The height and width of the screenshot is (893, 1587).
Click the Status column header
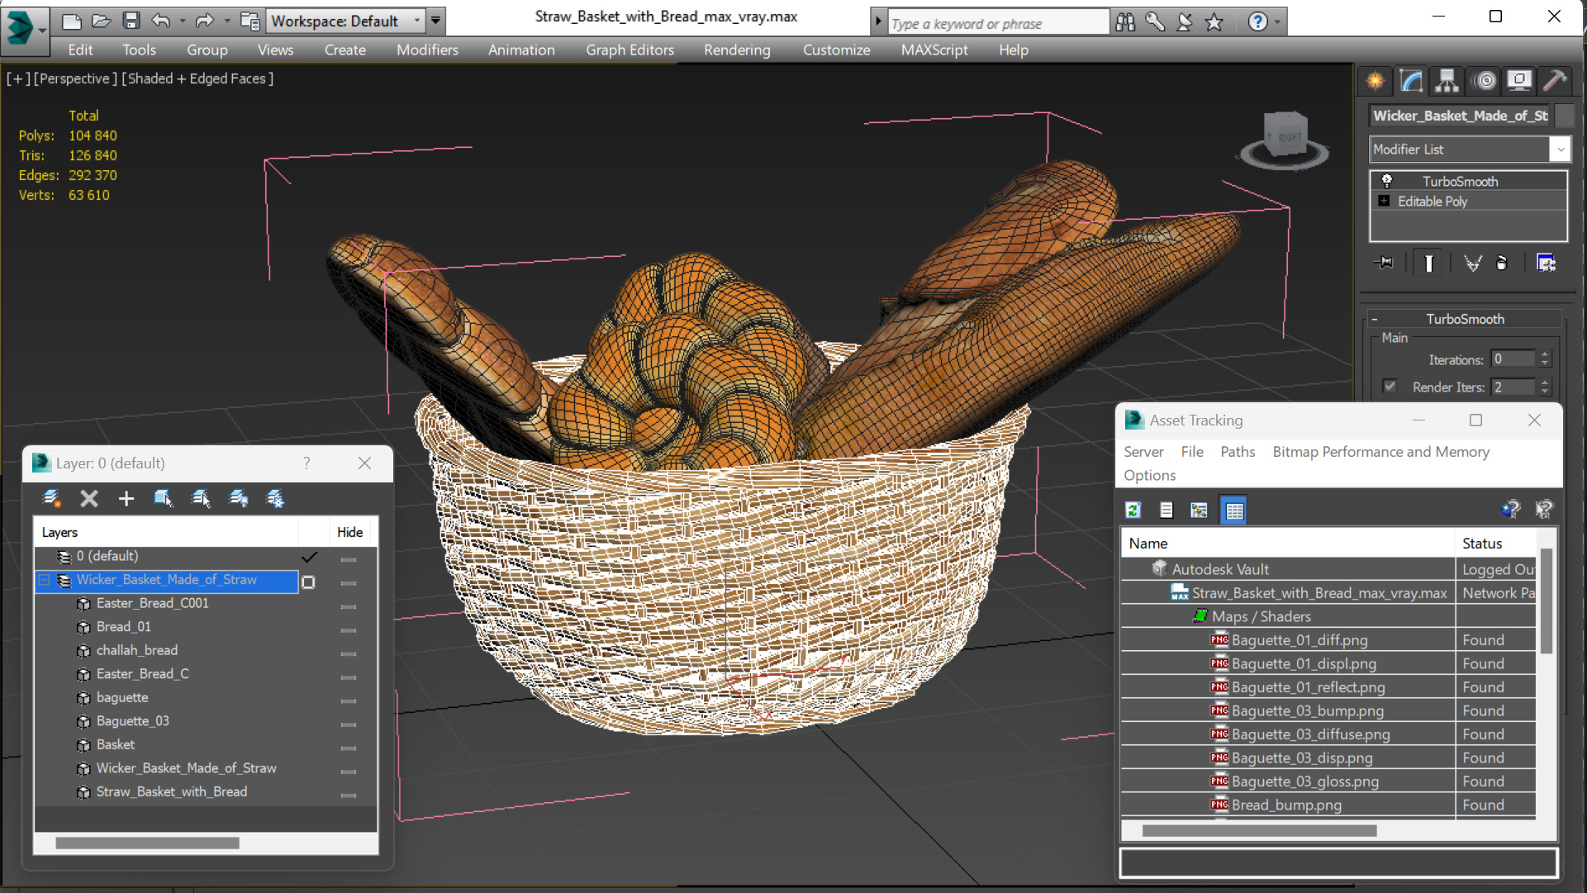click(1494, 544)
